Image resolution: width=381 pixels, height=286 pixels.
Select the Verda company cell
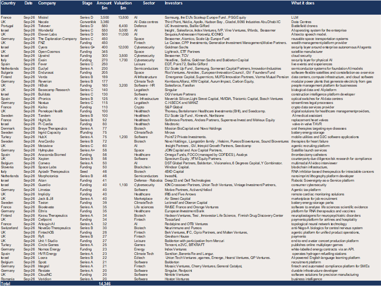click(x=43, y=77)
